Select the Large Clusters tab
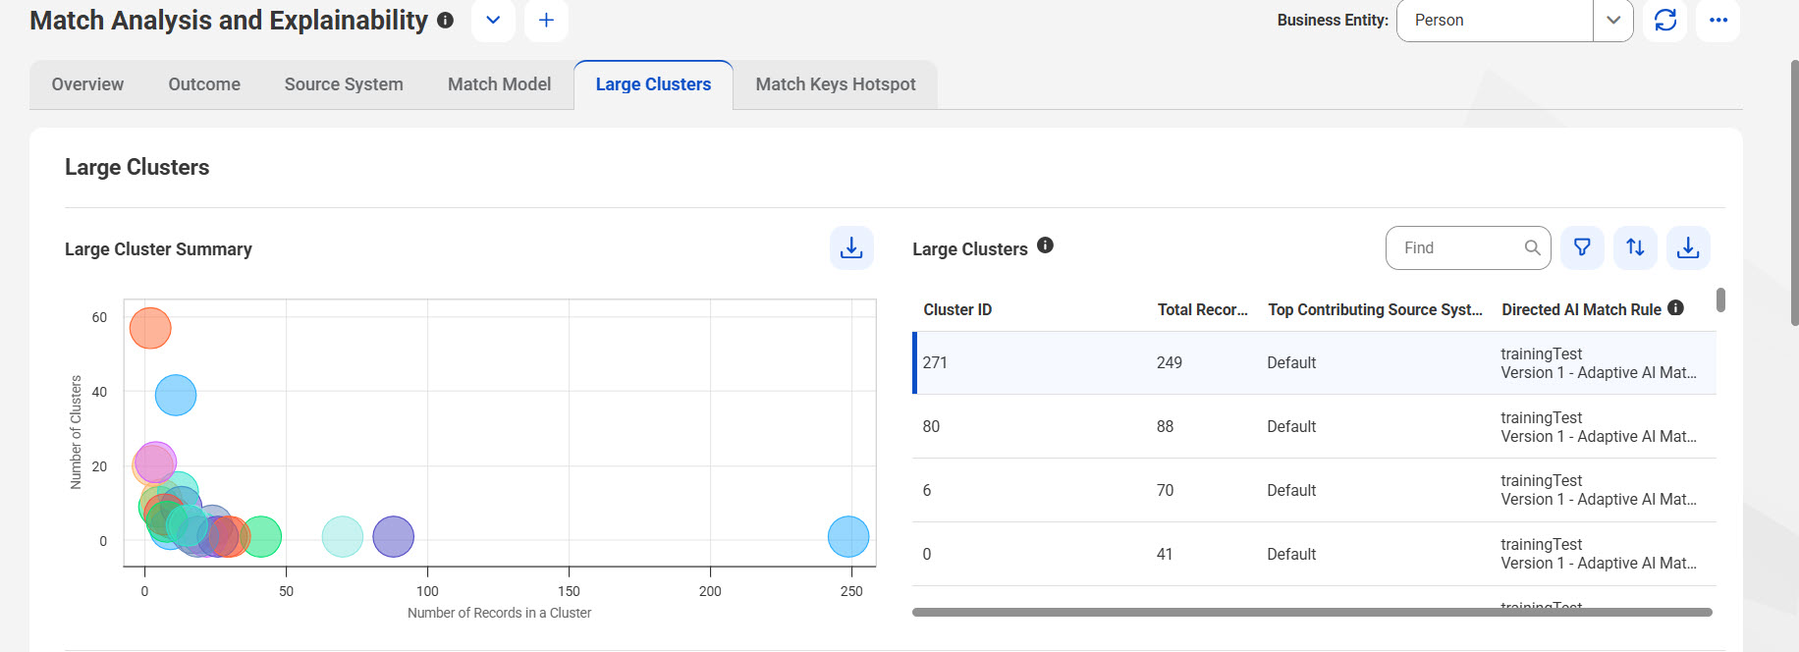 point(653,84)
